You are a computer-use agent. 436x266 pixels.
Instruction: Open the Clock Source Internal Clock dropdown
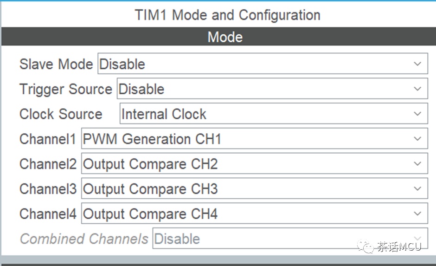[274, 114]
